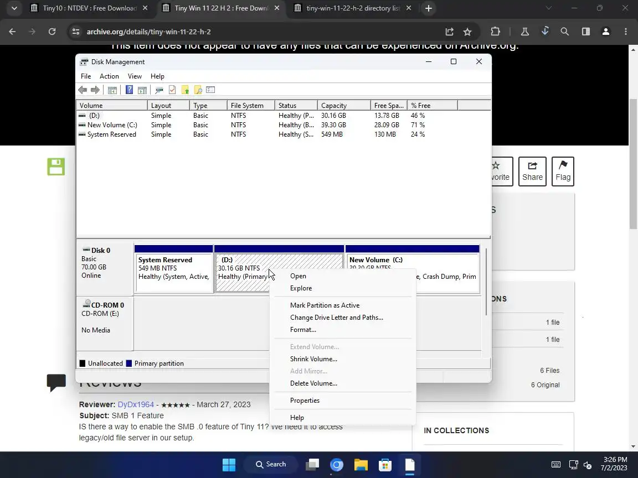
Task: Sort by % Free column header
Action: tap(433, 105)
